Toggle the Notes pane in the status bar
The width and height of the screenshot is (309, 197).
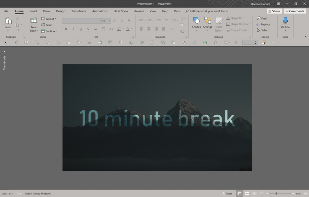point(227,193)
